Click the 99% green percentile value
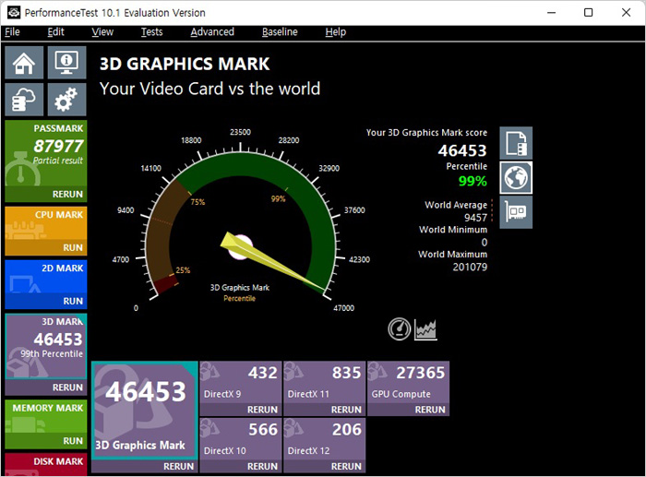646x477 pixels. 473,181
